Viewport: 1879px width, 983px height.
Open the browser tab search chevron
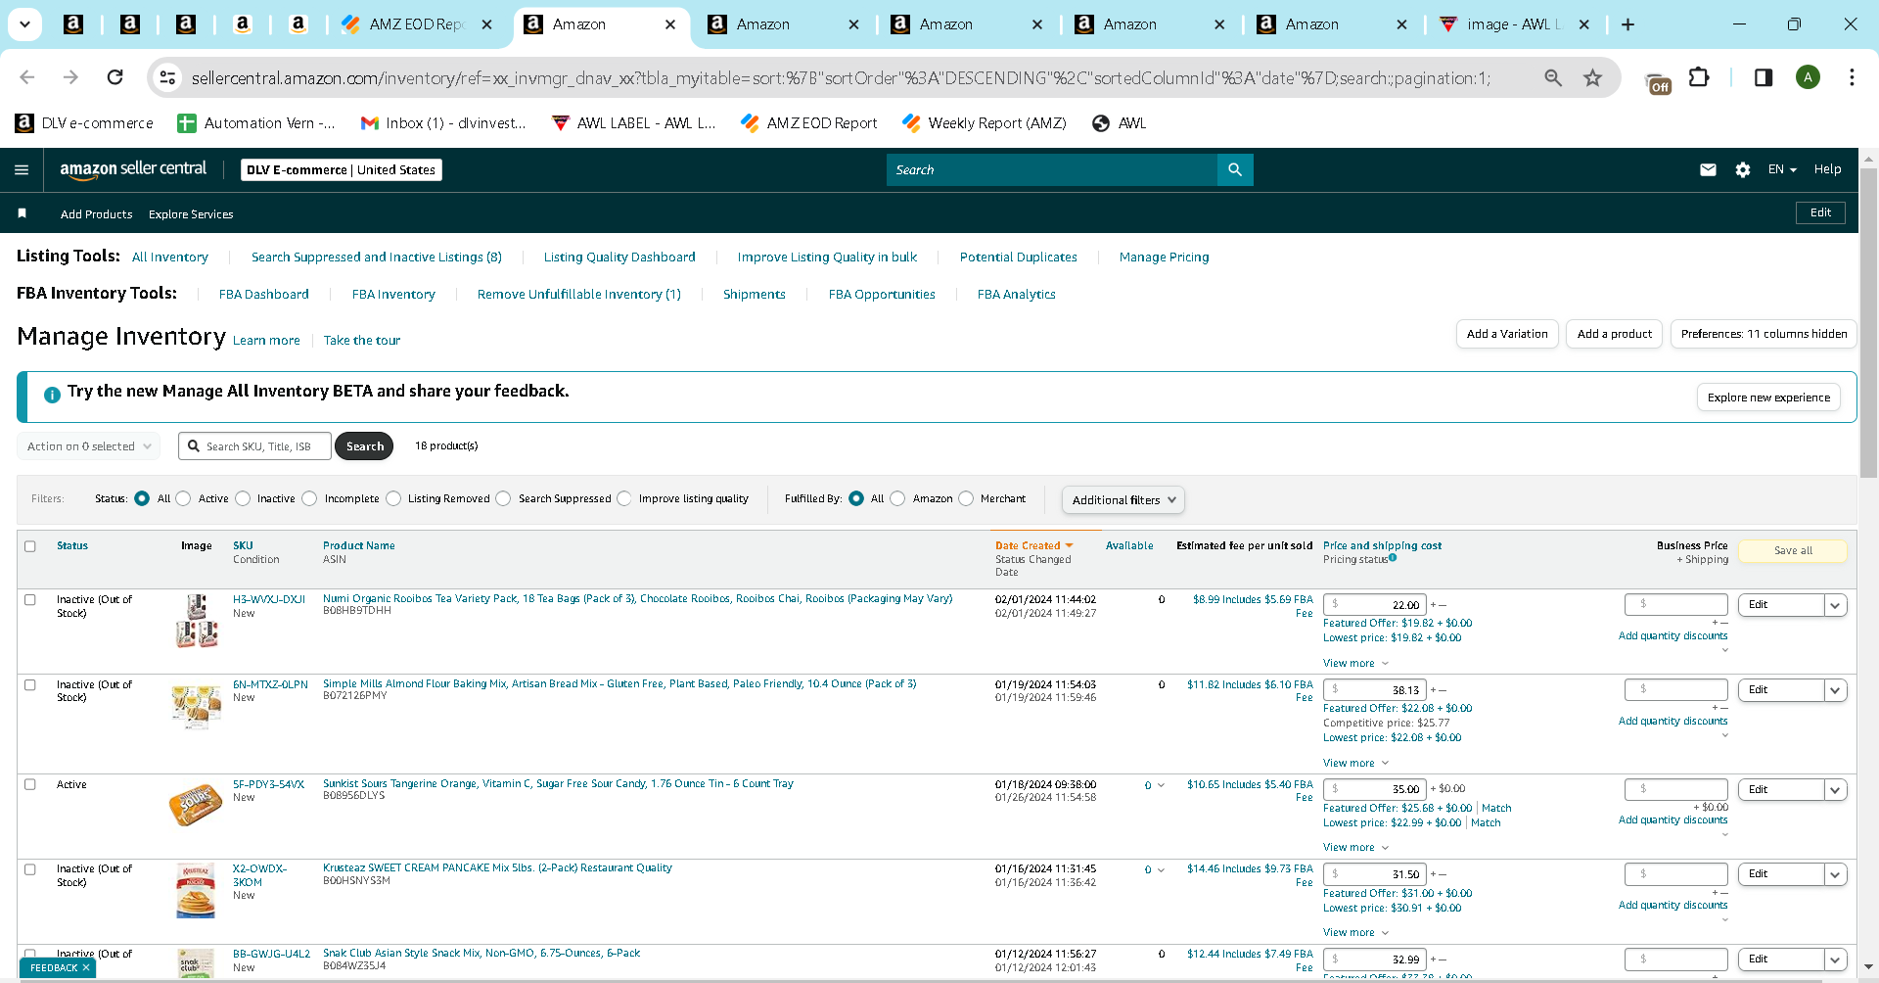coord(24,24)
